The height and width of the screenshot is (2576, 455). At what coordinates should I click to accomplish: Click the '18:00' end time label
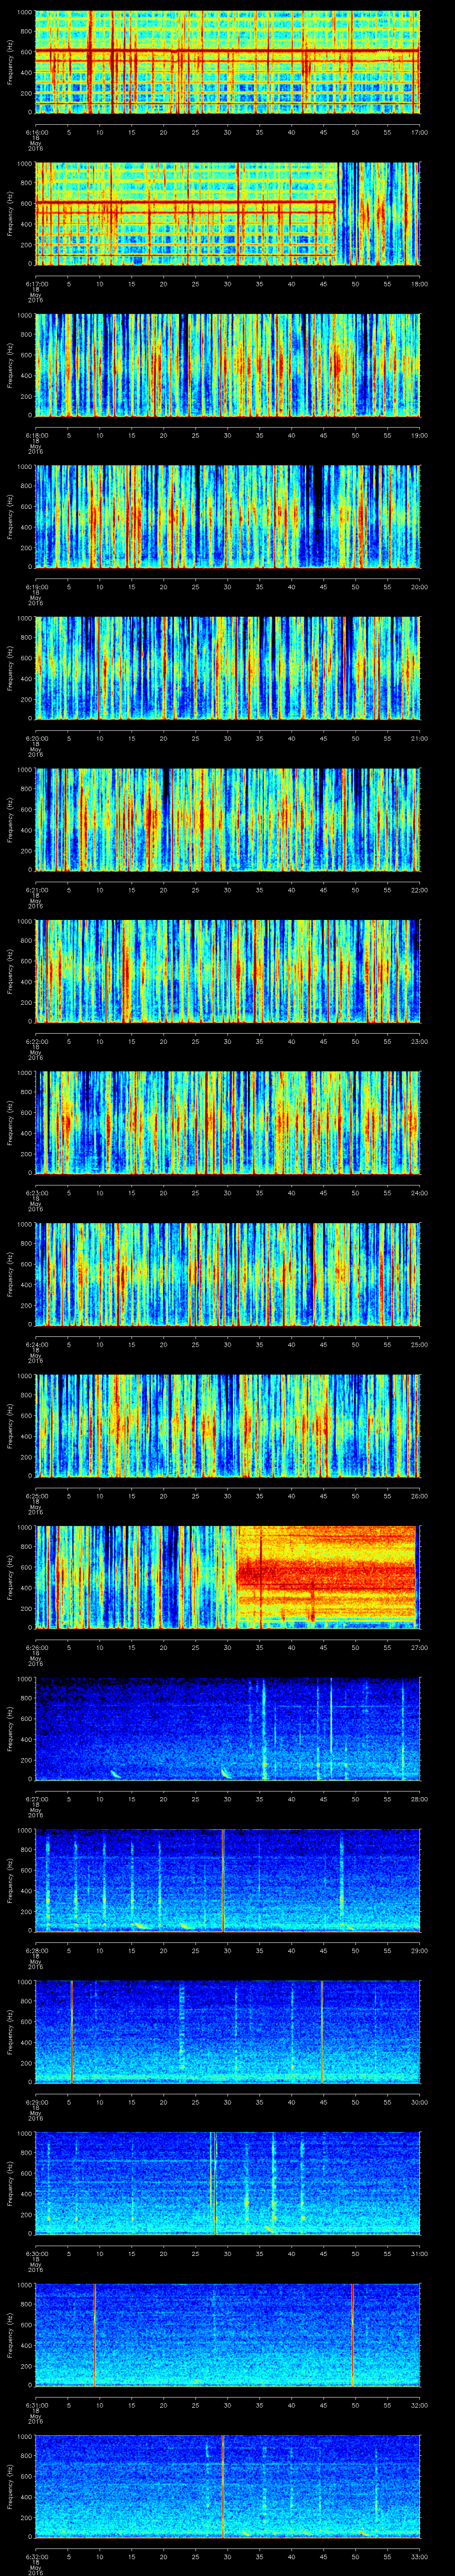tap(419, 284)
